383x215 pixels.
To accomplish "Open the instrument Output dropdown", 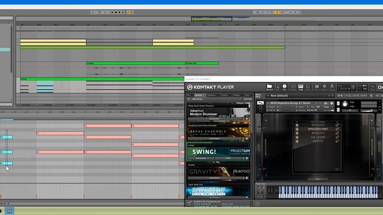I will (280, 107).
